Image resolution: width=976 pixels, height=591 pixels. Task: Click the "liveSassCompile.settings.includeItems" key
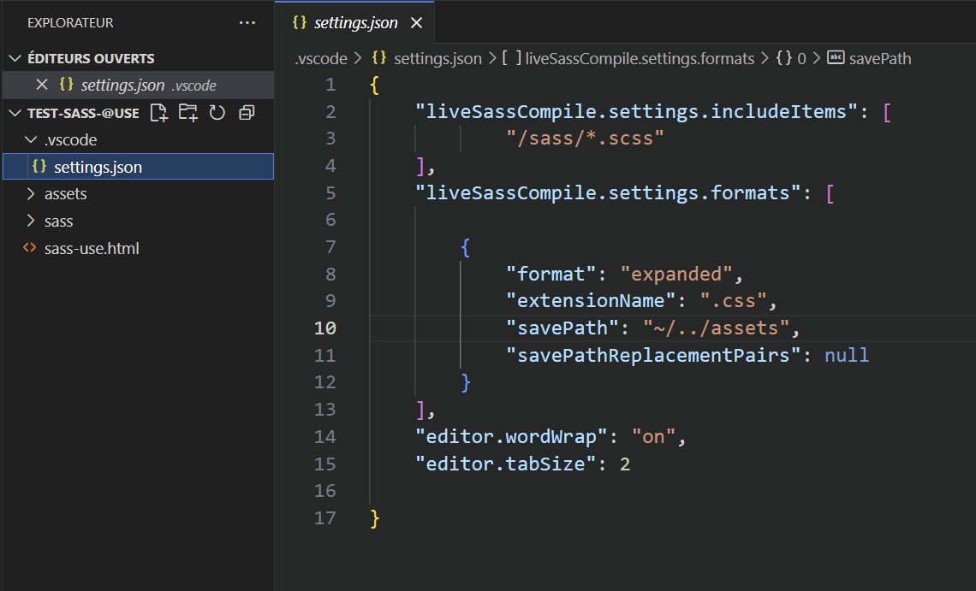click(636, 111)
